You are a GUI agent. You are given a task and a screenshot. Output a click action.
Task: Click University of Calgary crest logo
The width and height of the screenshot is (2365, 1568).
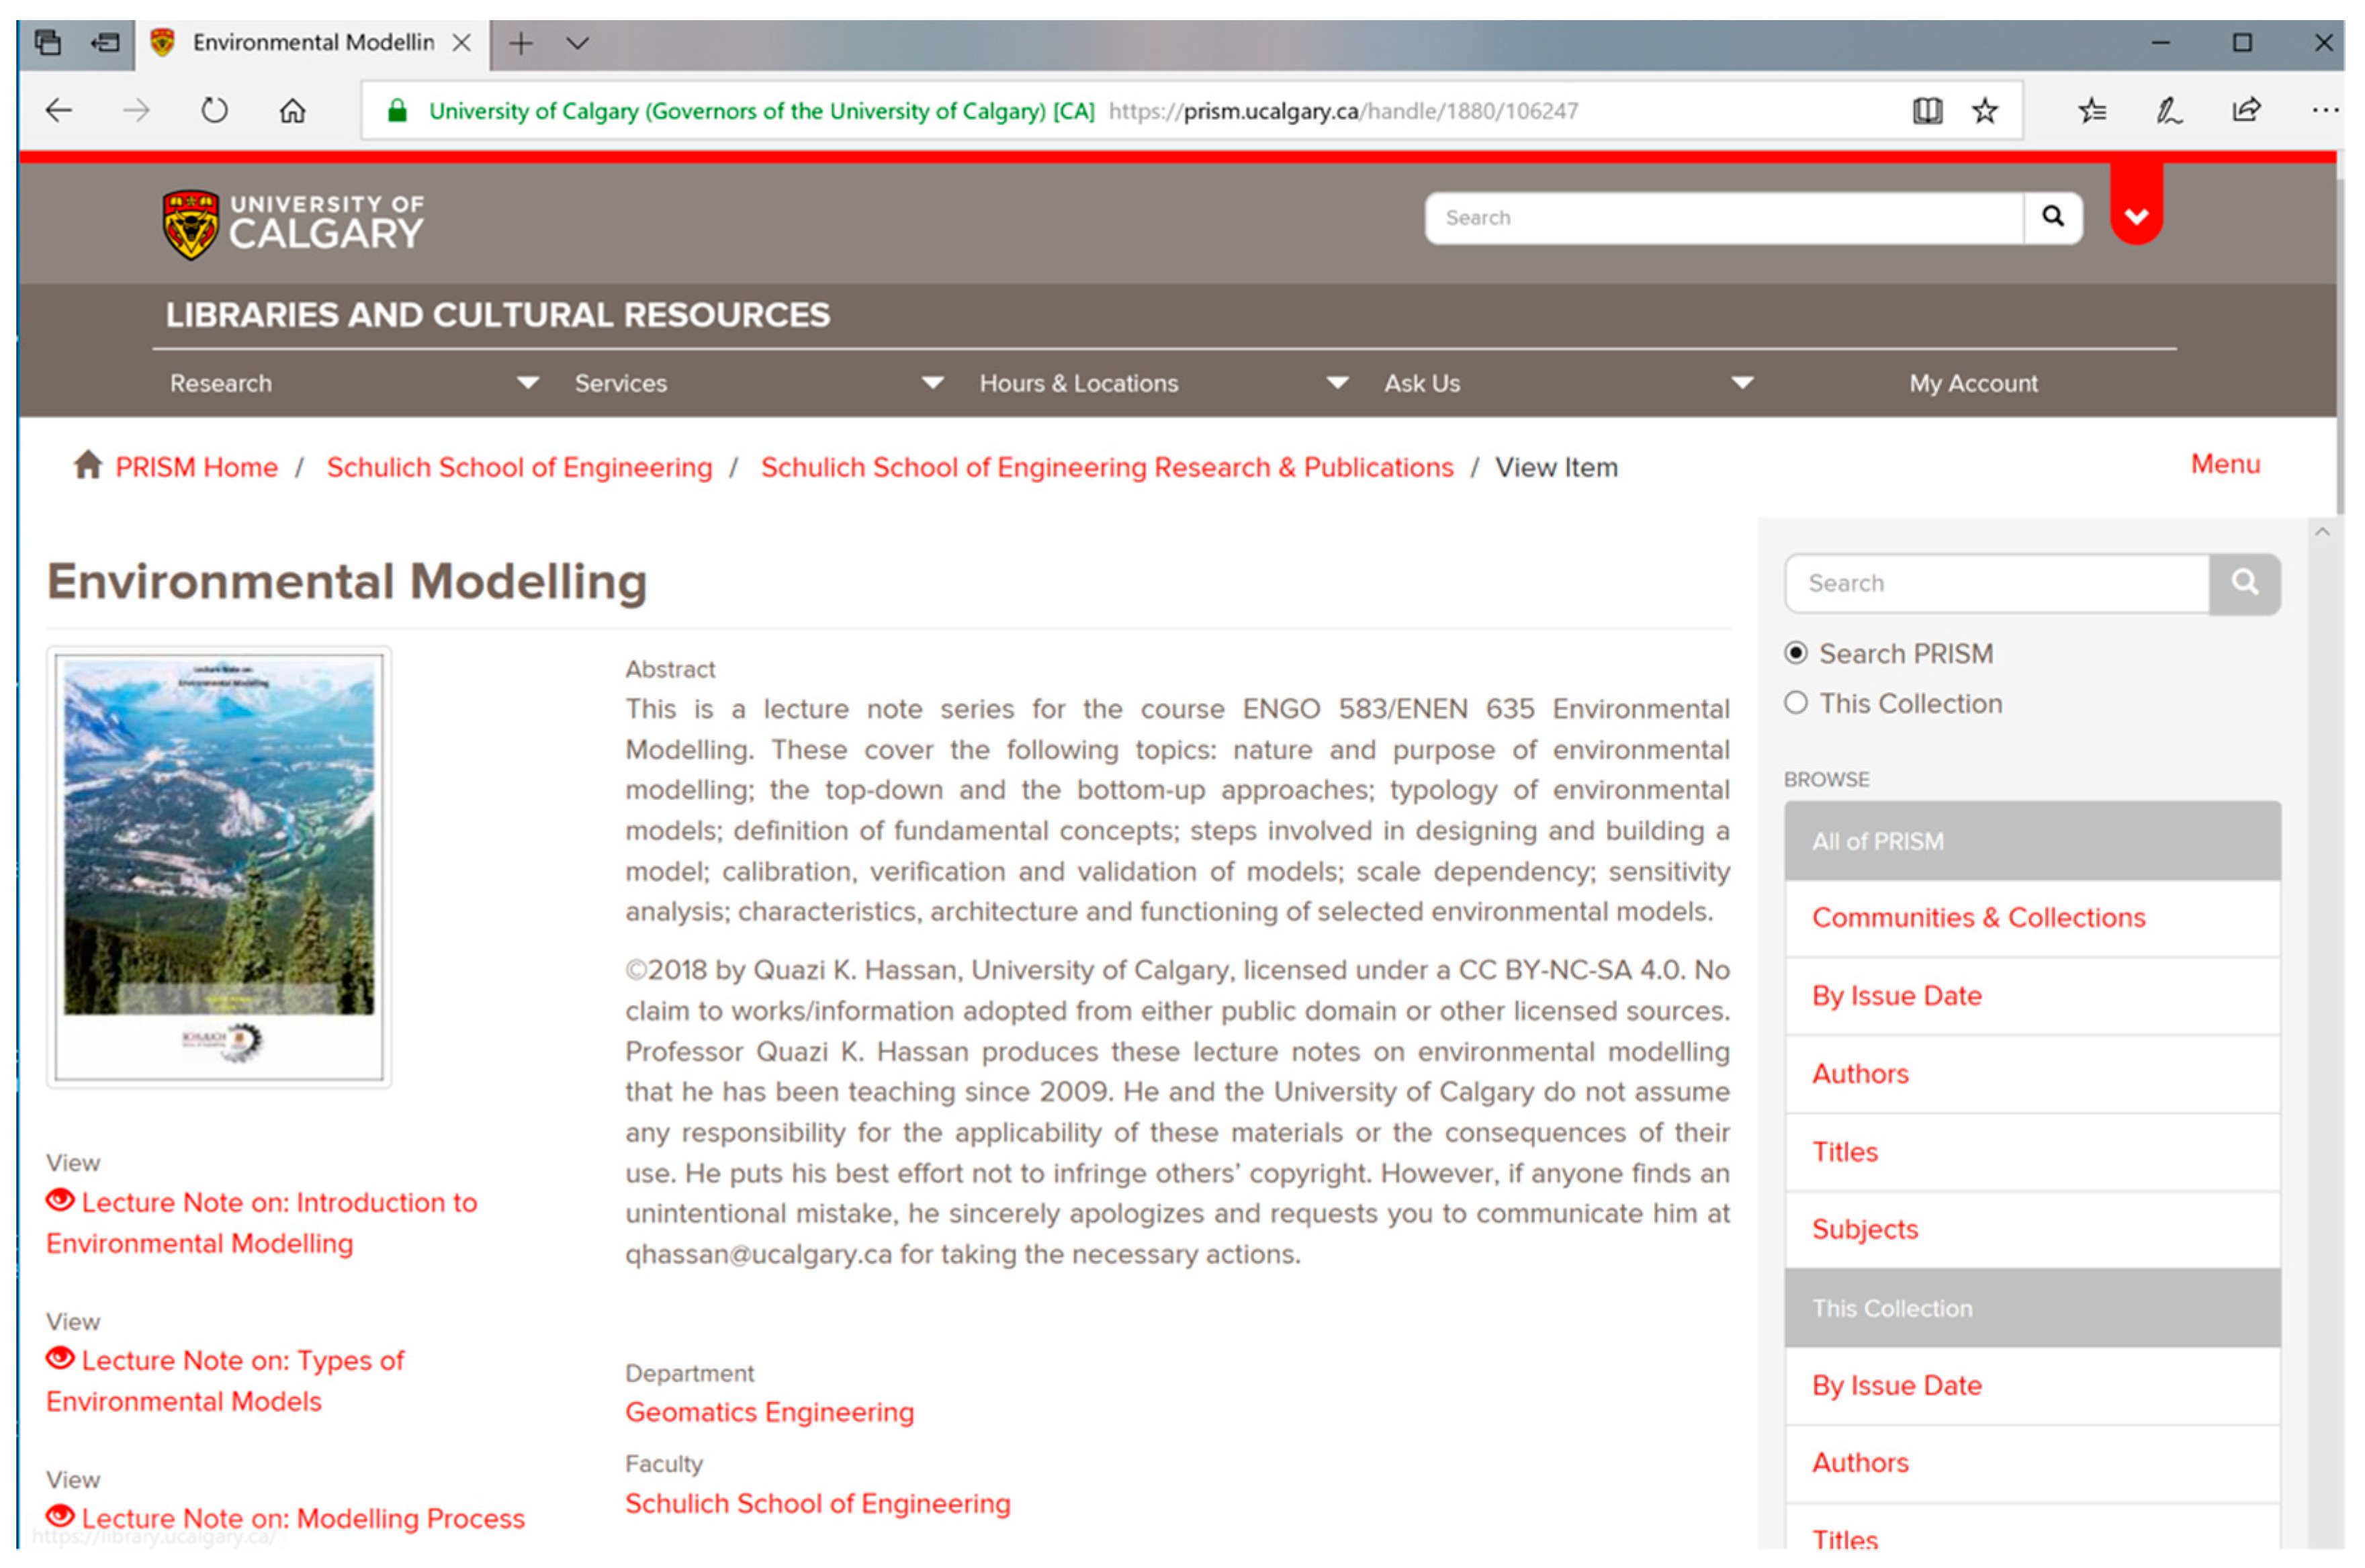click(190, 225)
